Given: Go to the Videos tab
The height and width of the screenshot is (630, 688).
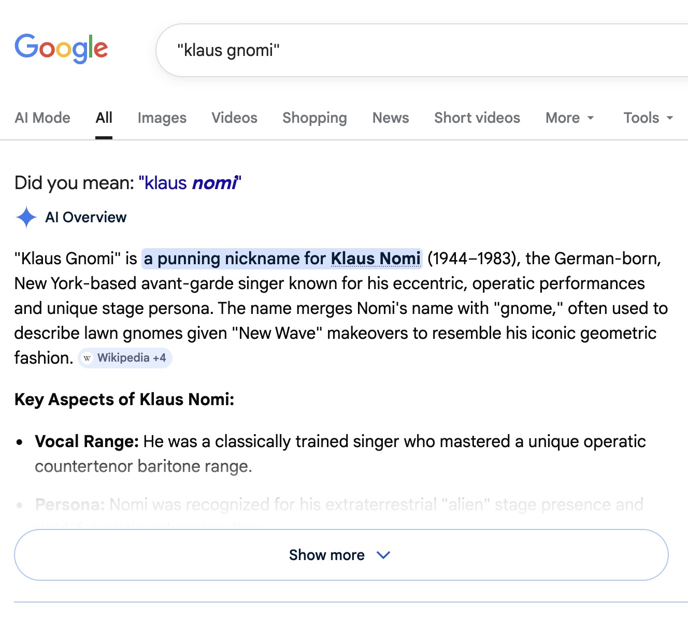Looking at the screenshot, I should tap(234, 118).
